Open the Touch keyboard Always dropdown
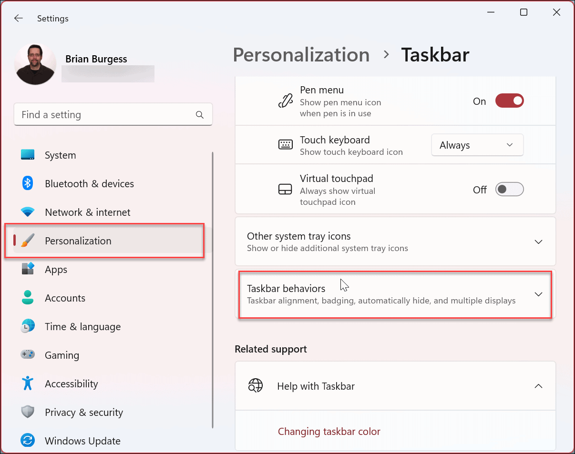Screen dimensions: 575x454 tap(477, 145)
